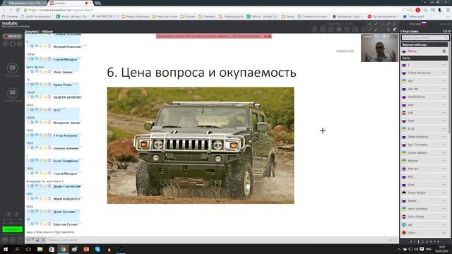Open File Explorer from the taskbar
This screenshot has width=452, height=254.
coord(40,249)
